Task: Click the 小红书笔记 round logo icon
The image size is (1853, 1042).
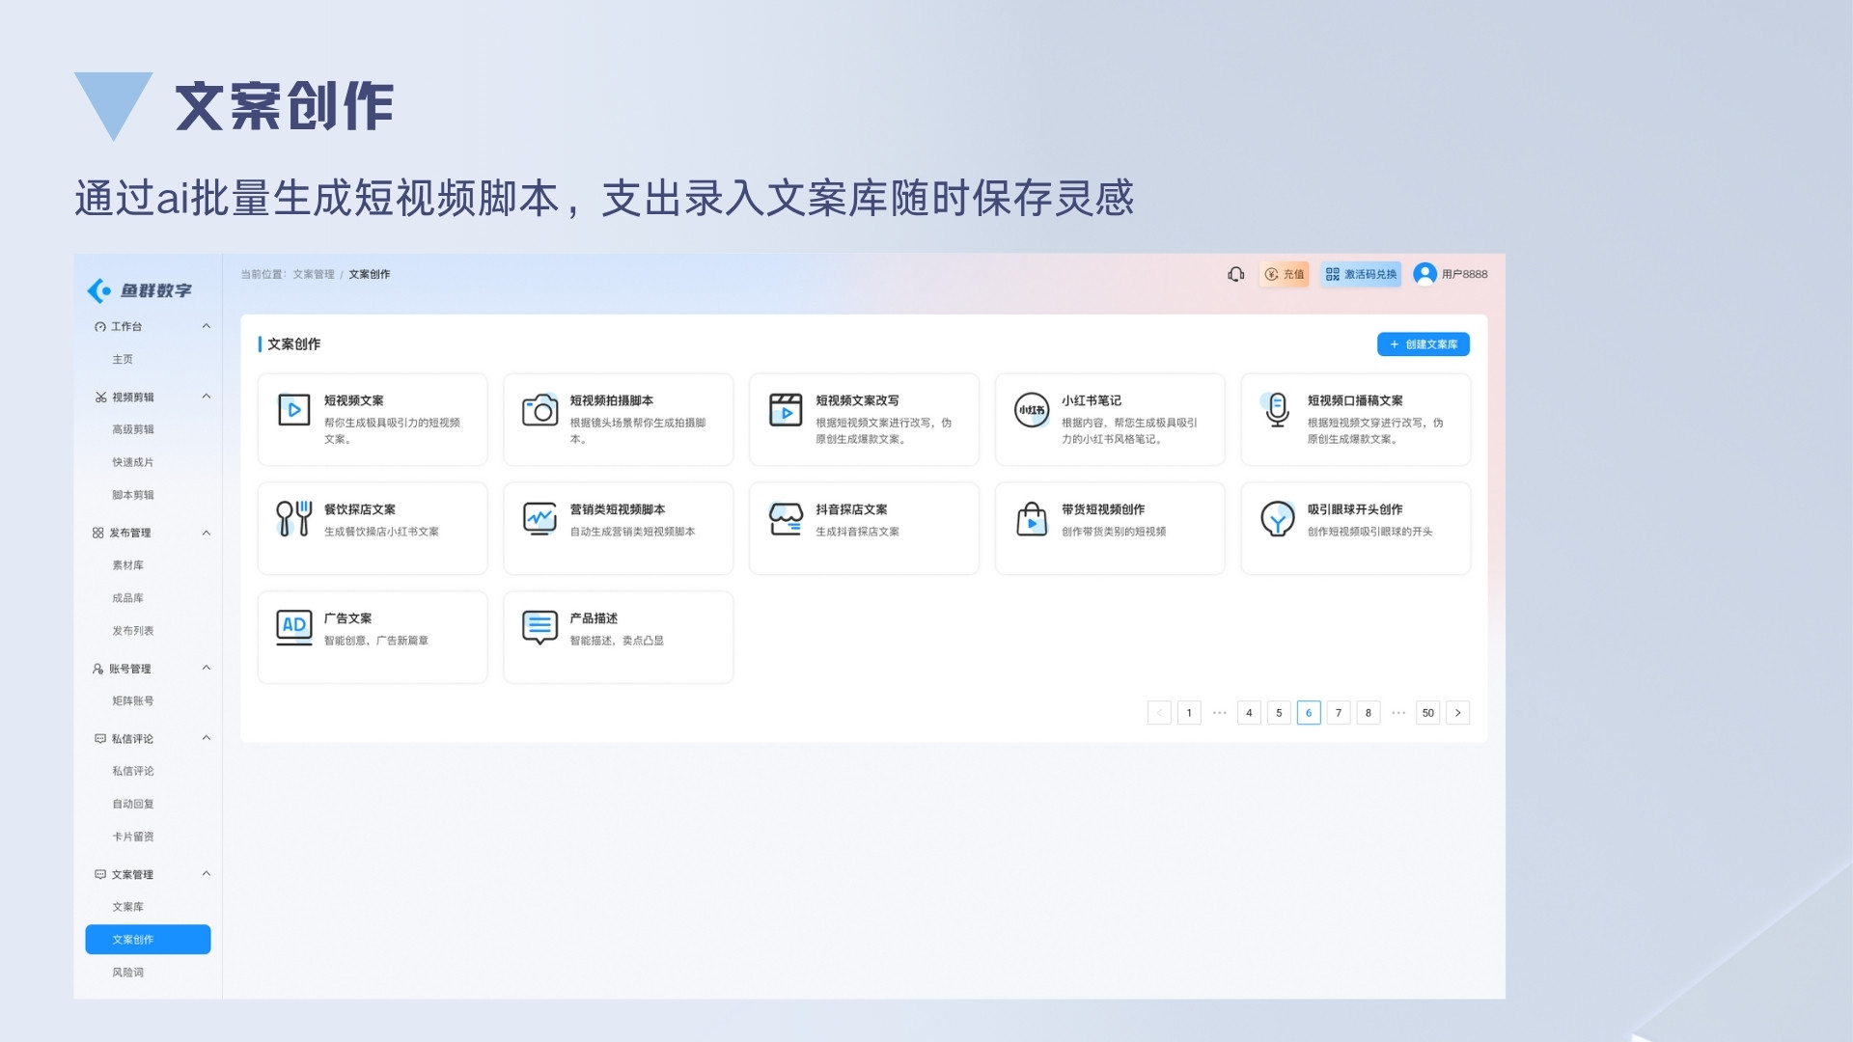Action: tap(1032, 410)
